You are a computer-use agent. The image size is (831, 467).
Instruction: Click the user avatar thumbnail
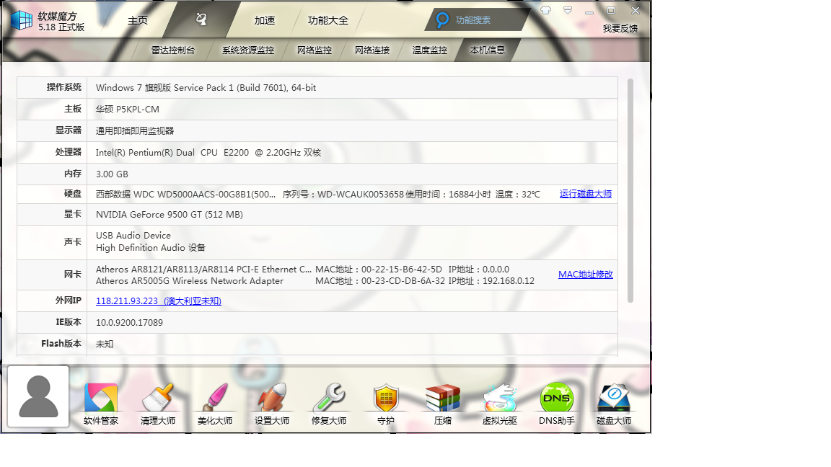tap(38, 396)
